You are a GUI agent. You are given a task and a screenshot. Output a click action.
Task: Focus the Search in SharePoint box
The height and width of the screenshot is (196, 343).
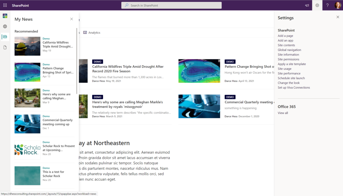coord(171,5)
